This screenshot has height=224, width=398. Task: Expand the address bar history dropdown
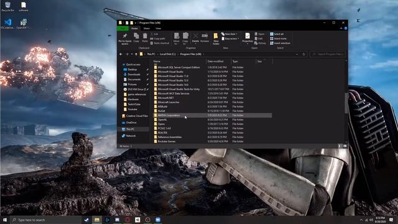[297, 54]
